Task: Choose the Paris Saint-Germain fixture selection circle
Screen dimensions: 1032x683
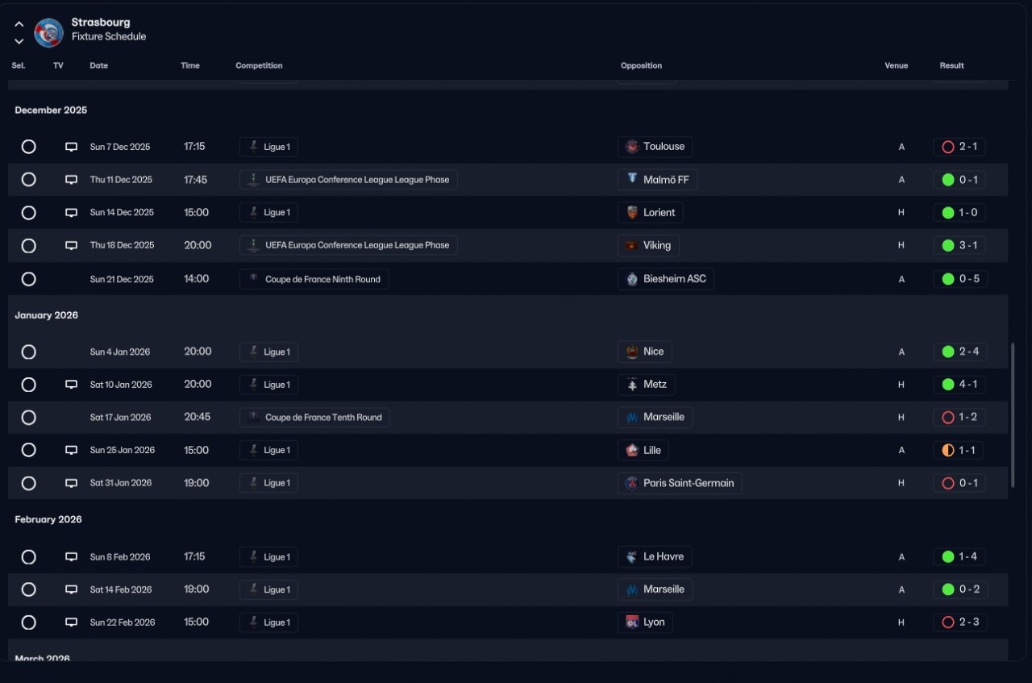Action: (x=29, y=483)
